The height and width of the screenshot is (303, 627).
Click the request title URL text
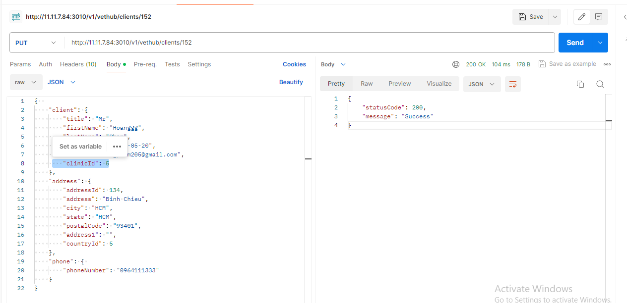88,17
